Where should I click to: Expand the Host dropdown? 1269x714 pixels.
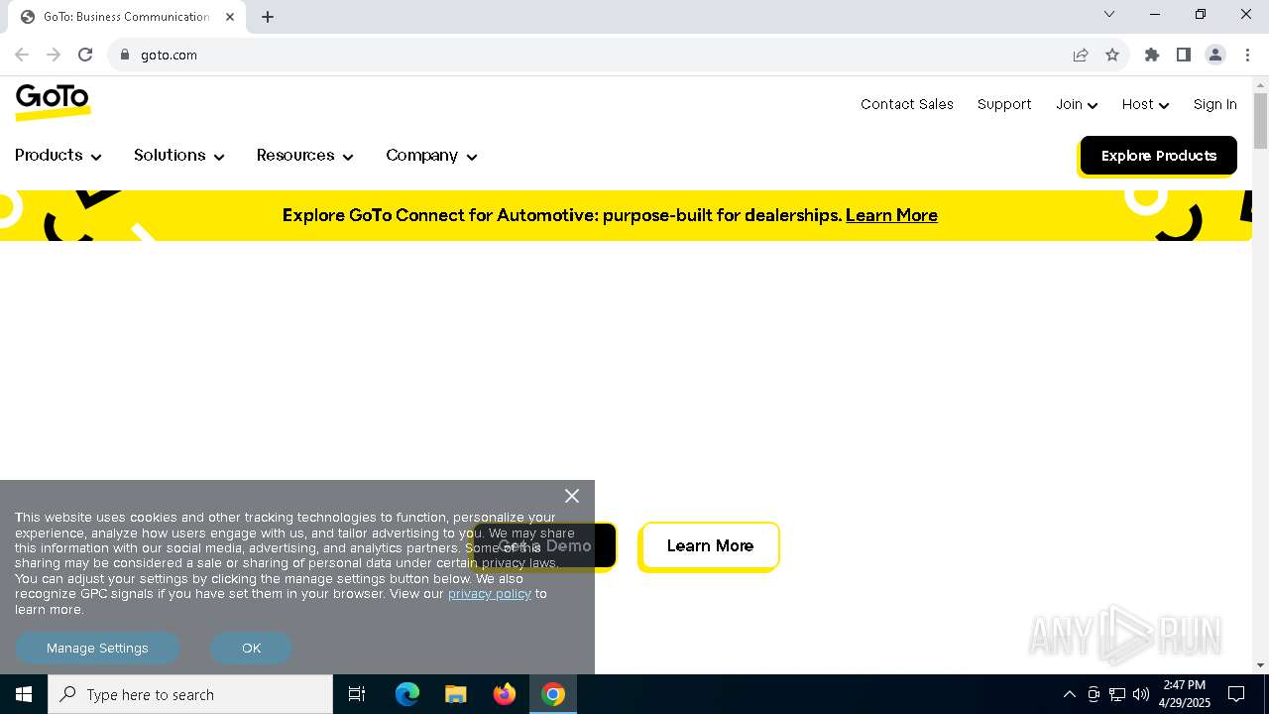click(1145, 104)
